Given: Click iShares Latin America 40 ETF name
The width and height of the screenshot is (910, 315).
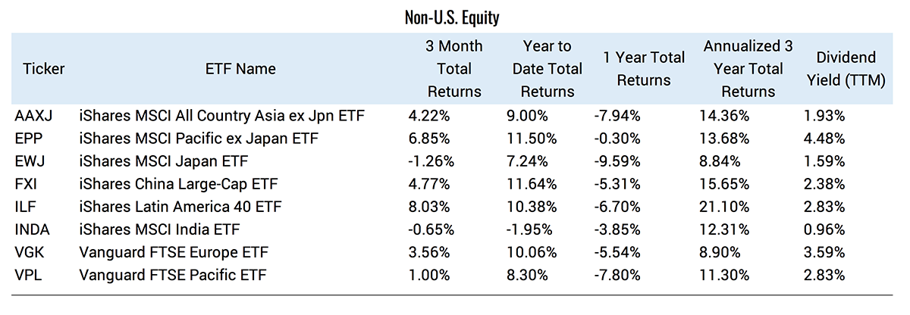Looking at the screenshot, I should click(x=173, y=207).
